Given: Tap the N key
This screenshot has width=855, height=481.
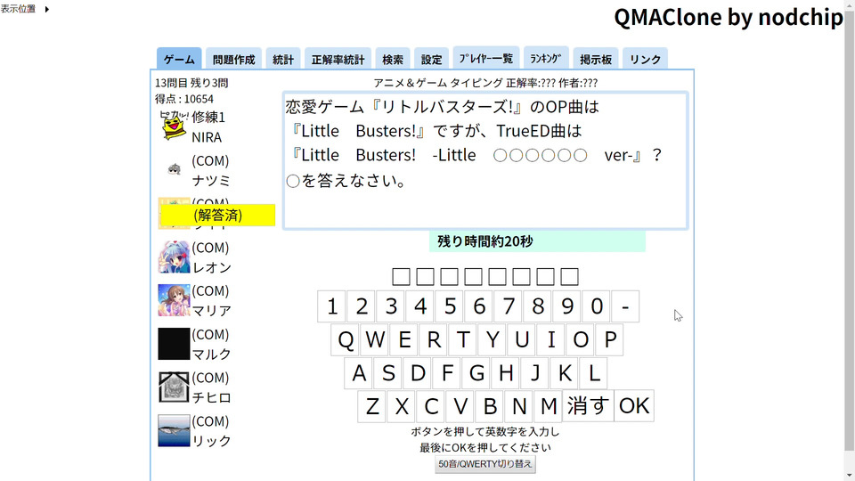Looking at the screenshot, I should (x=519, y=406).
